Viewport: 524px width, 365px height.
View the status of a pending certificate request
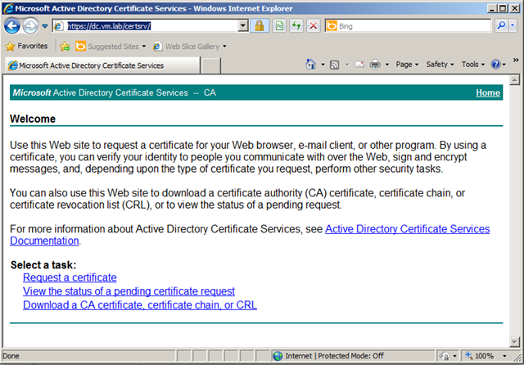pyautogui.click(x=129, y=291)
